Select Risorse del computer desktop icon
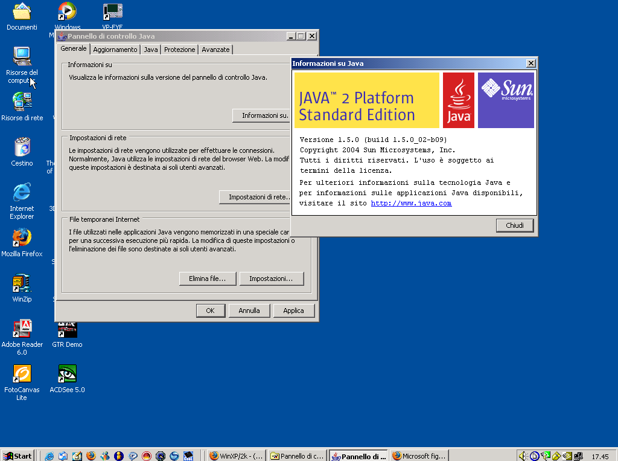Image resolution: width=618 pixels, height=461 pixels. coord(22,65)
